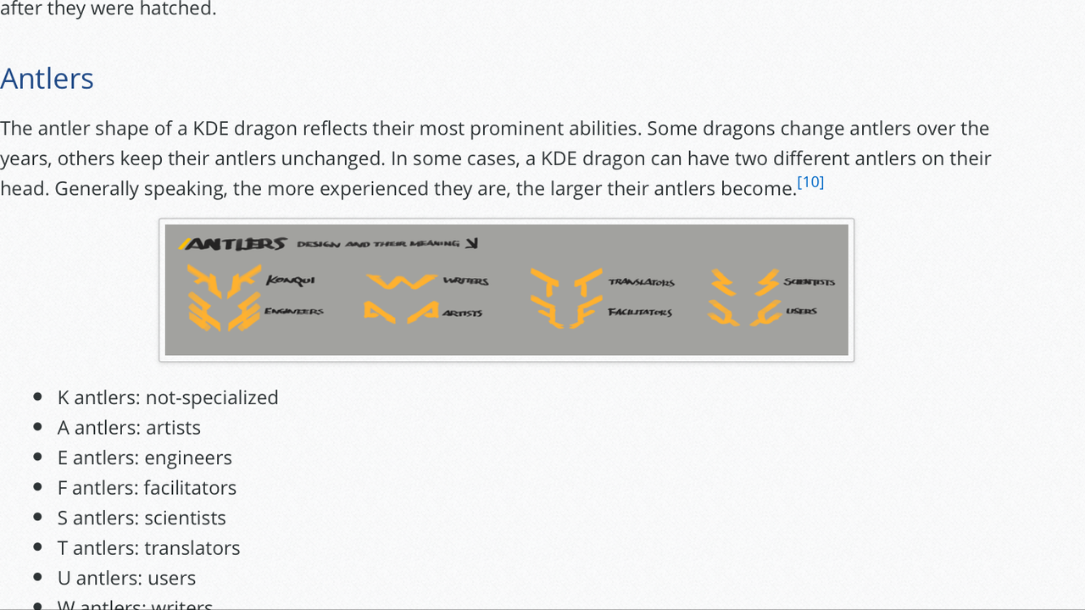The height and width of the screenshot is (610, 1085).
Task: Click 'E antlers: engineers' list item
Action: (144, 457)
